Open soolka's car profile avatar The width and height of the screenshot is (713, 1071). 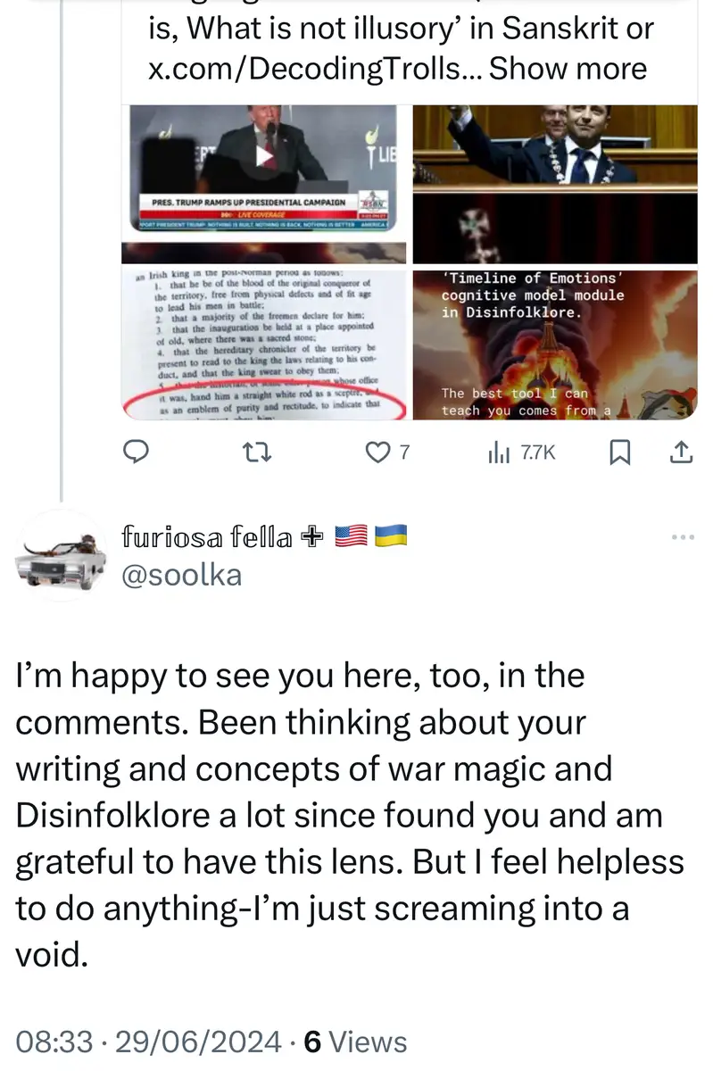[60, 555]
